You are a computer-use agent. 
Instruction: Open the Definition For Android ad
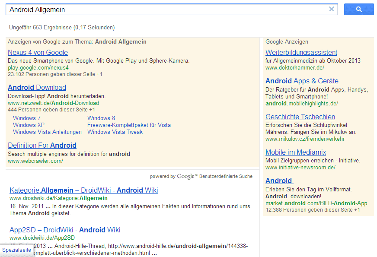[x=42, y=145]
